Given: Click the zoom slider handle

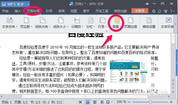Looking at the screenshot, I should 150,102.
